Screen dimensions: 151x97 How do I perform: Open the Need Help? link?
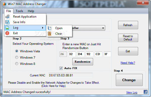[128, 63]
